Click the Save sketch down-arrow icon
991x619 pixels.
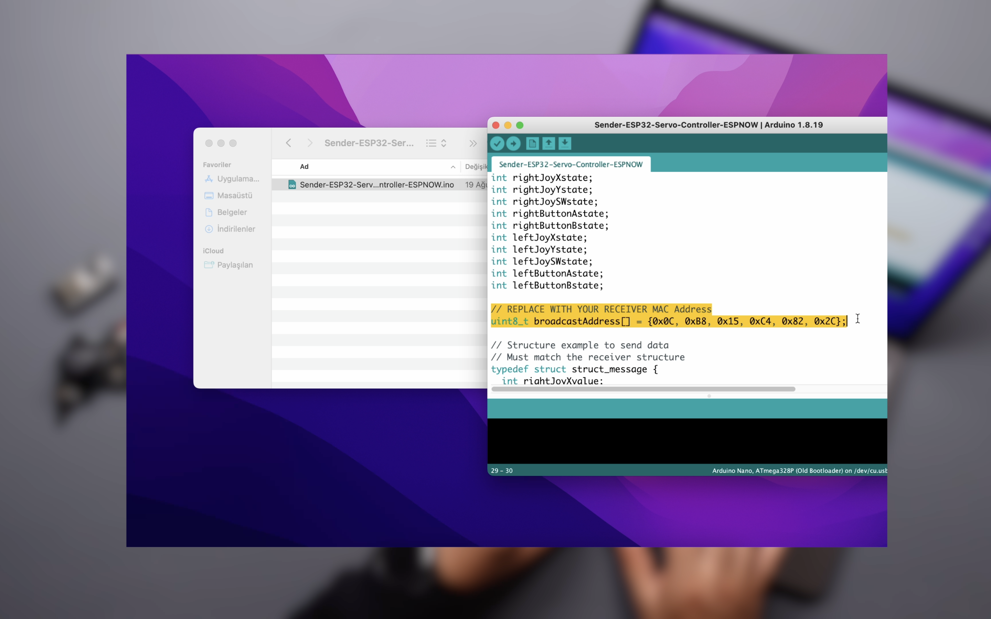(565, 143)
